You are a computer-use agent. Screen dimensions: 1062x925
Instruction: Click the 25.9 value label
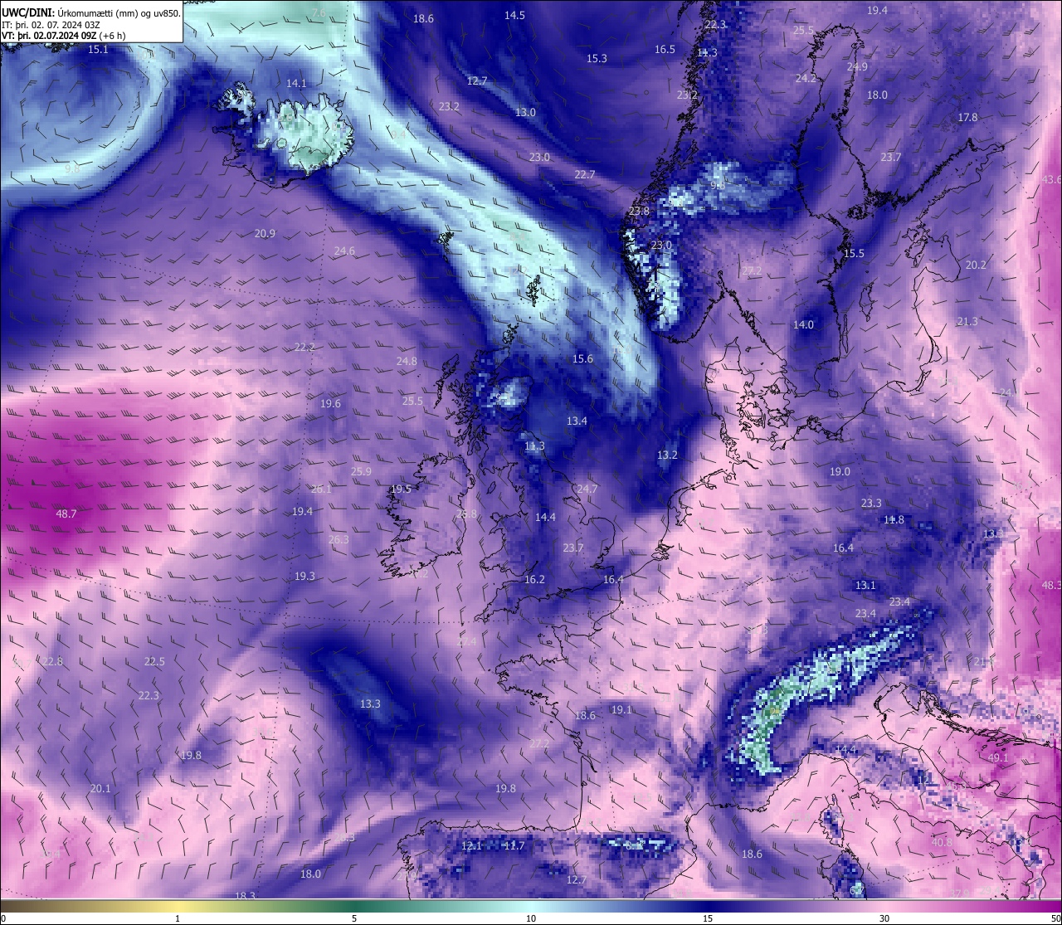[x=361, y=471]
